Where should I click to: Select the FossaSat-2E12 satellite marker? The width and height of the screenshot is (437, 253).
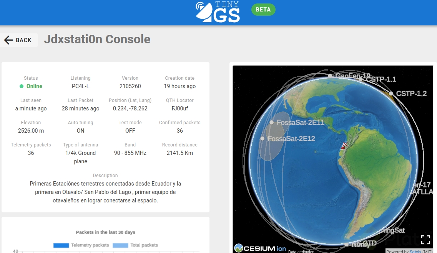pyautogui.click(x=262, y=138)
